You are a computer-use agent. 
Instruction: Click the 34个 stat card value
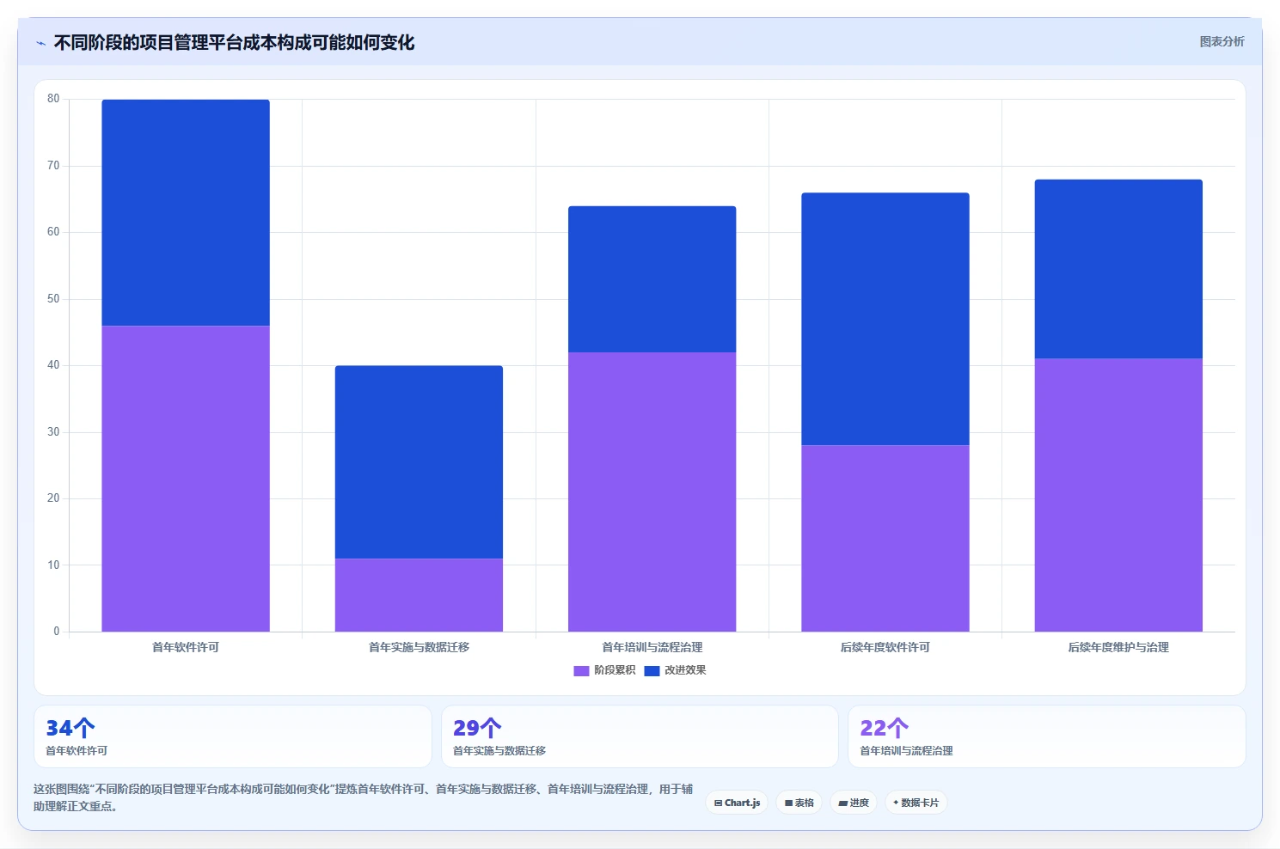point(70,728)
